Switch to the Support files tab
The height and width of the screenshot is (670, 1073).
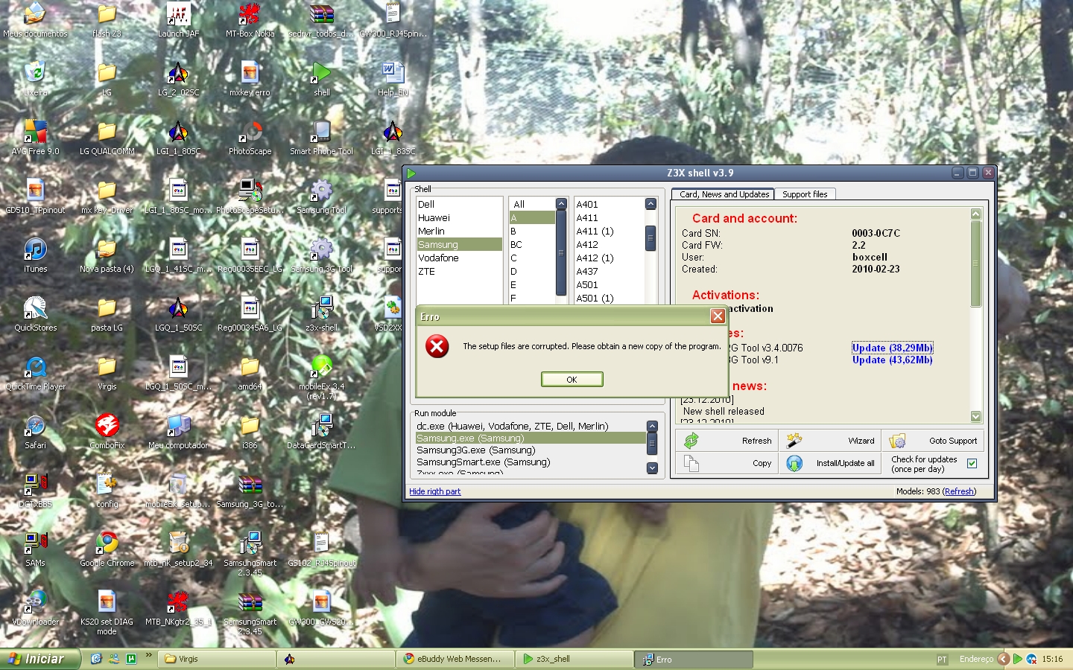805,194
